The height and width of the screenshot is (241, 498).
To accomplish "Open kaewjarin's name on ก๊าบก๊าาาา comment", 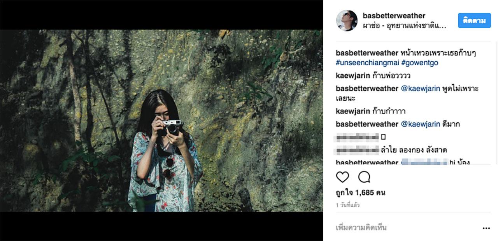I will pyautogui.click(x=353, y=112).
